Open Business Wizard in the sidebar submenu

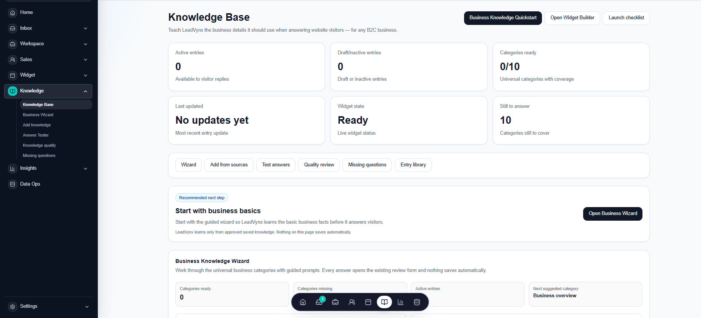coord(56,115)
